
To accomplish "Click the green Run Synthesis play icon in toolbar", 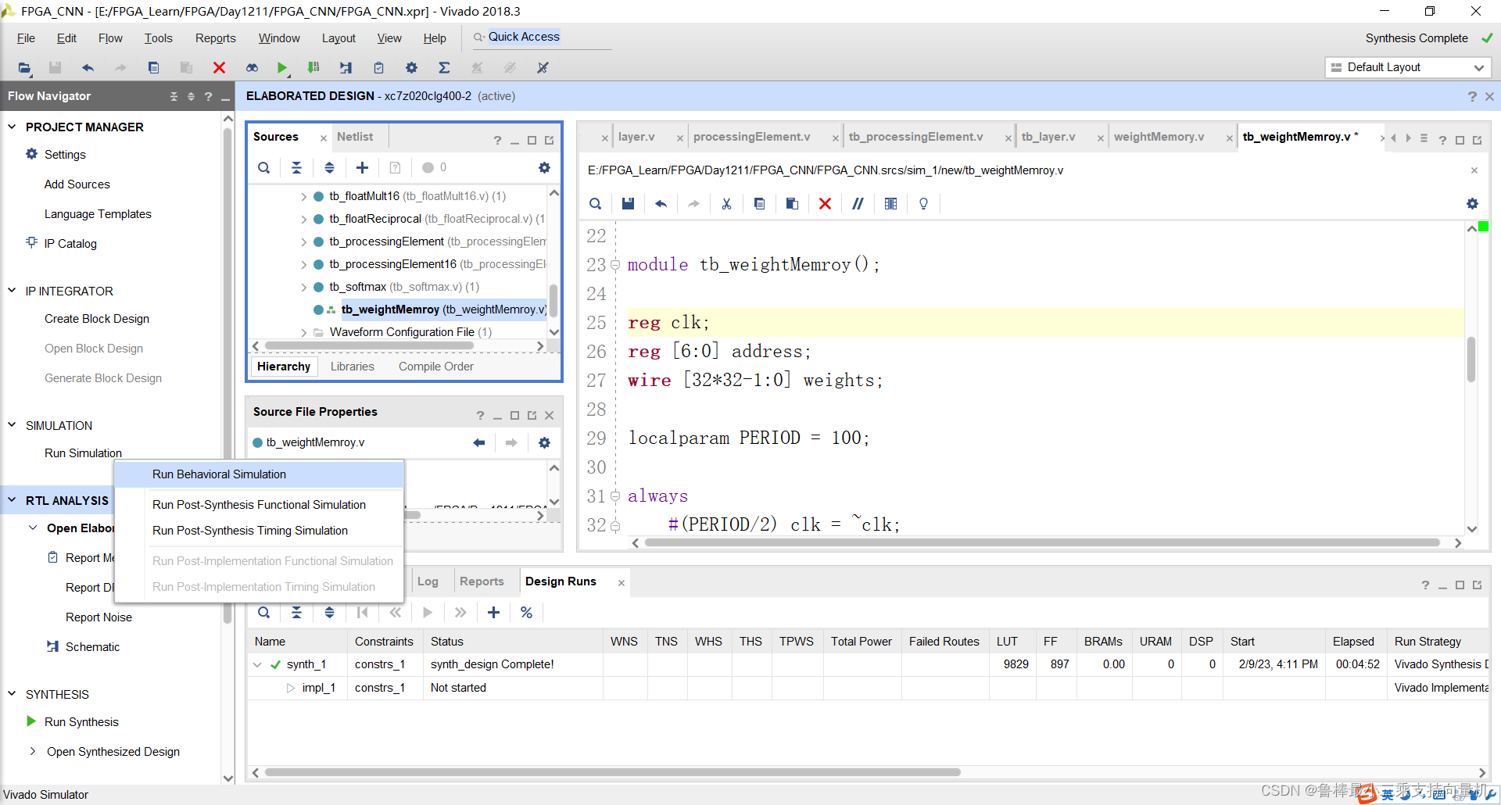I will click(282, 68).
